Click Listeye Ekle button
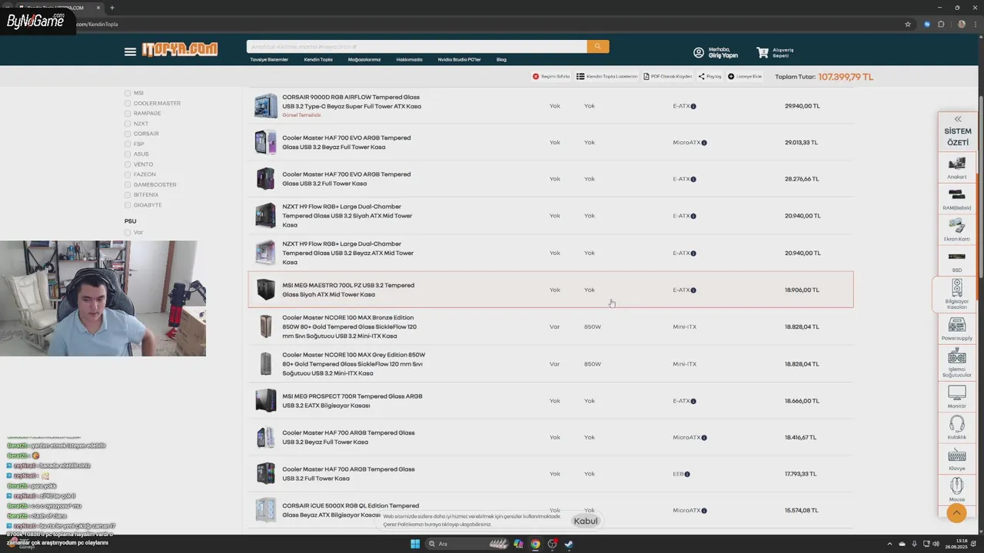 pos(744,77)
